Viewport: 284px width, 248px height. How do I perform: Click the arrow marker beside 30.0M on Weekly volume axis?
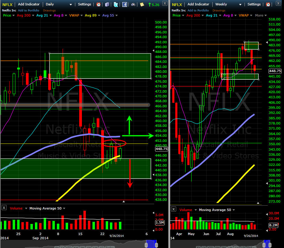click(267, 214)
